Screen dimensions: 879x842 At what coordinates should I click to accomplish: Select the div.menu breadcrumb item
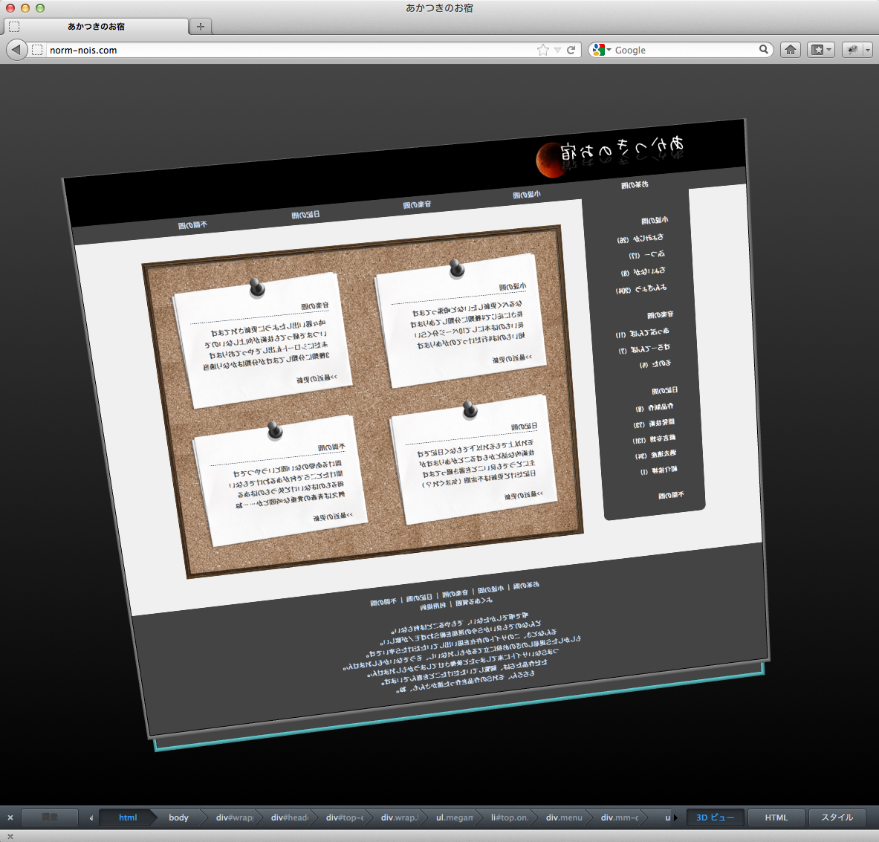(564, 817)
